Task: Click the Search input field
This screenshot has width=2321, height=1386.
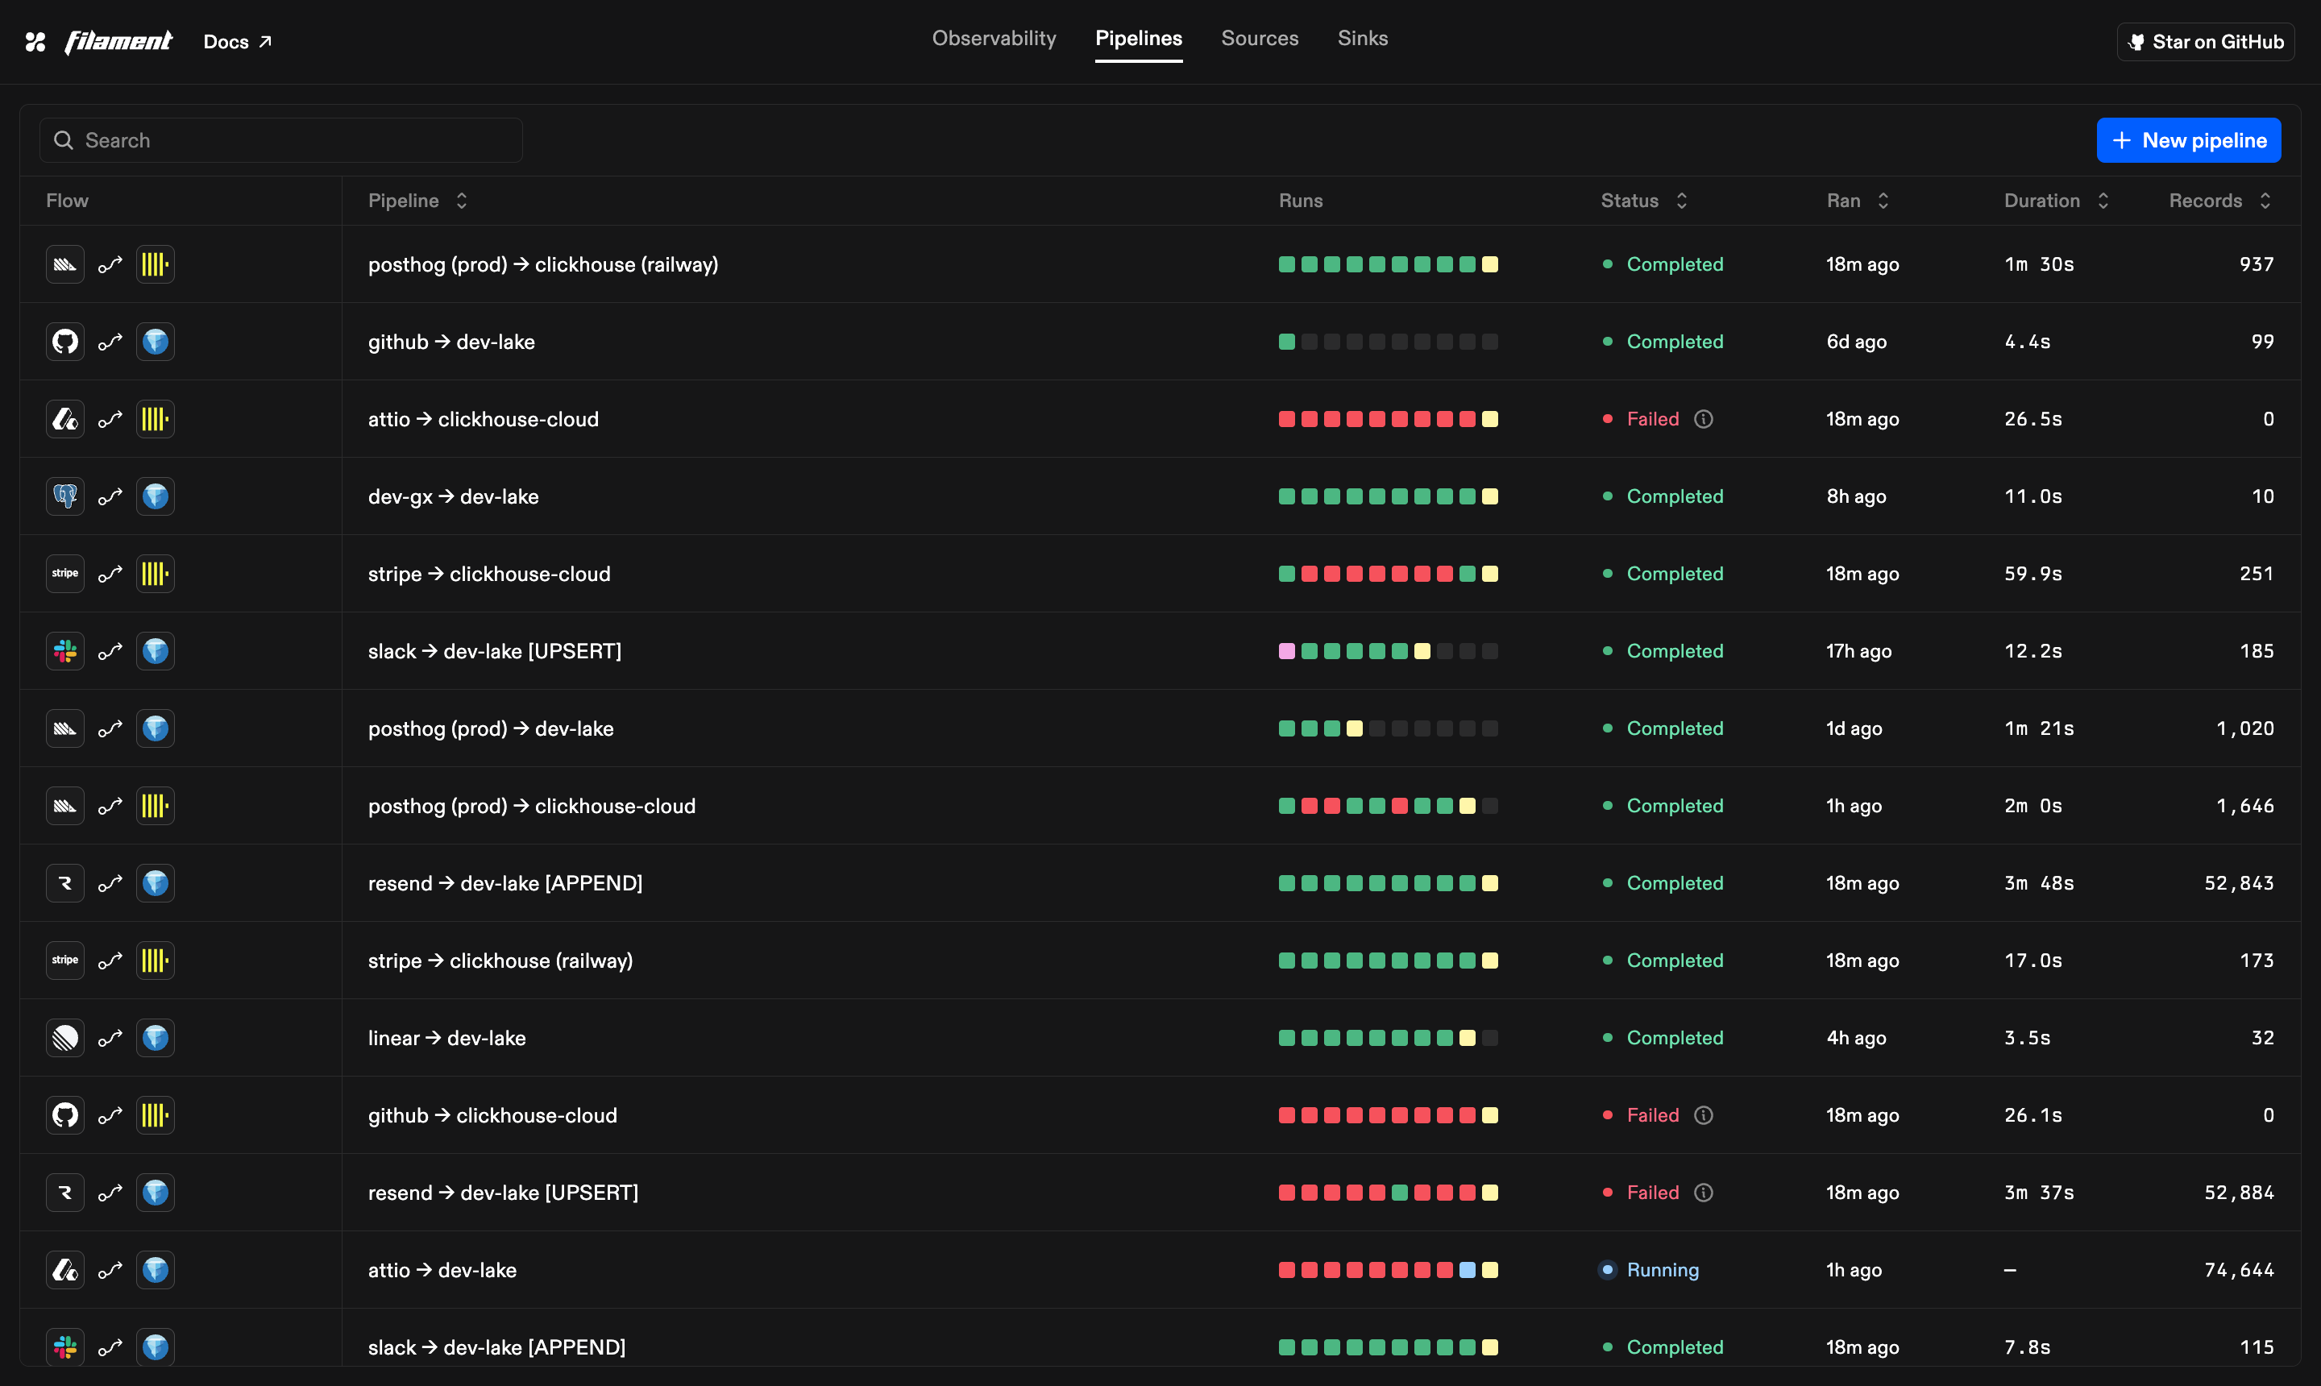Action: click(281, 140)
